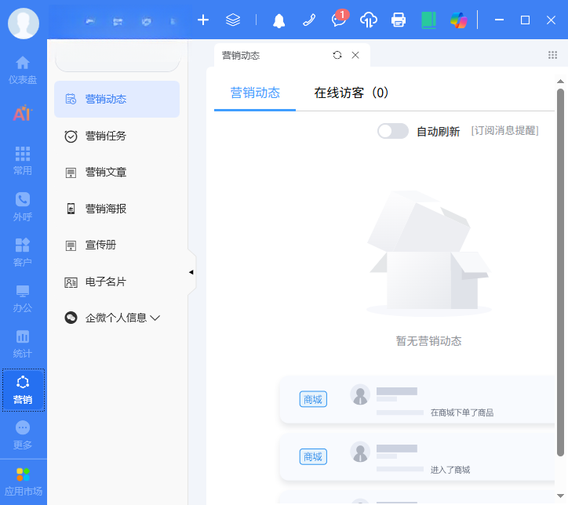Toggle the 自动刷新 auto refresh switch
Image resolution: width=568 pixels, height=505 pixels.
(x=393, y=131)
